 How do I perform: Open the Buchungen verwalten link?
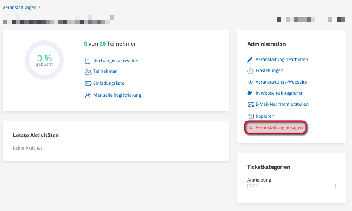(x=115, y=61)
